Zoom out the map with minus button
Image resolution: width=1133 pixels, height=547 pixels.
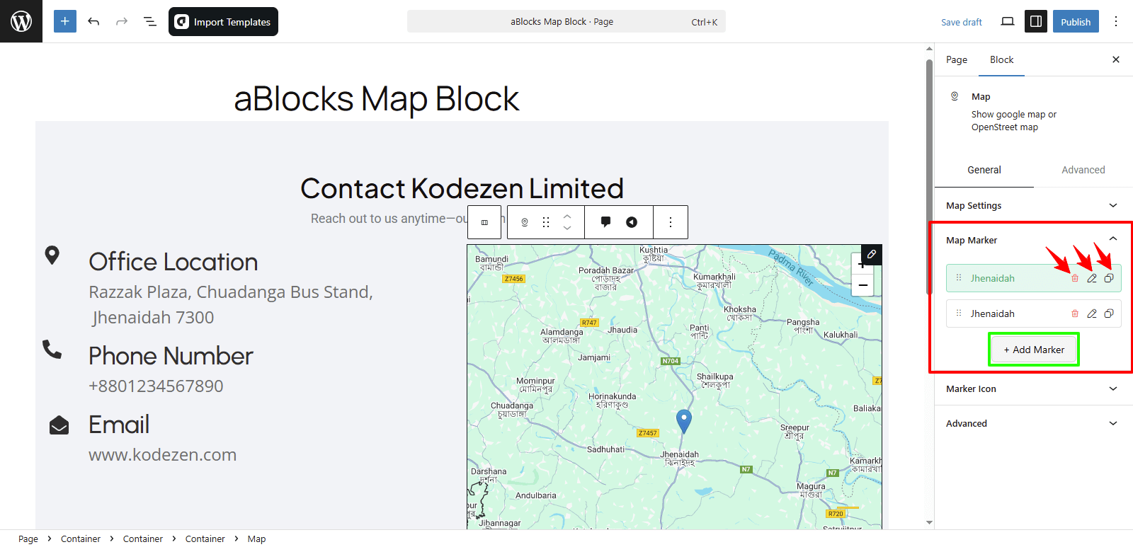pyautogui.click(x=863, y=285)
